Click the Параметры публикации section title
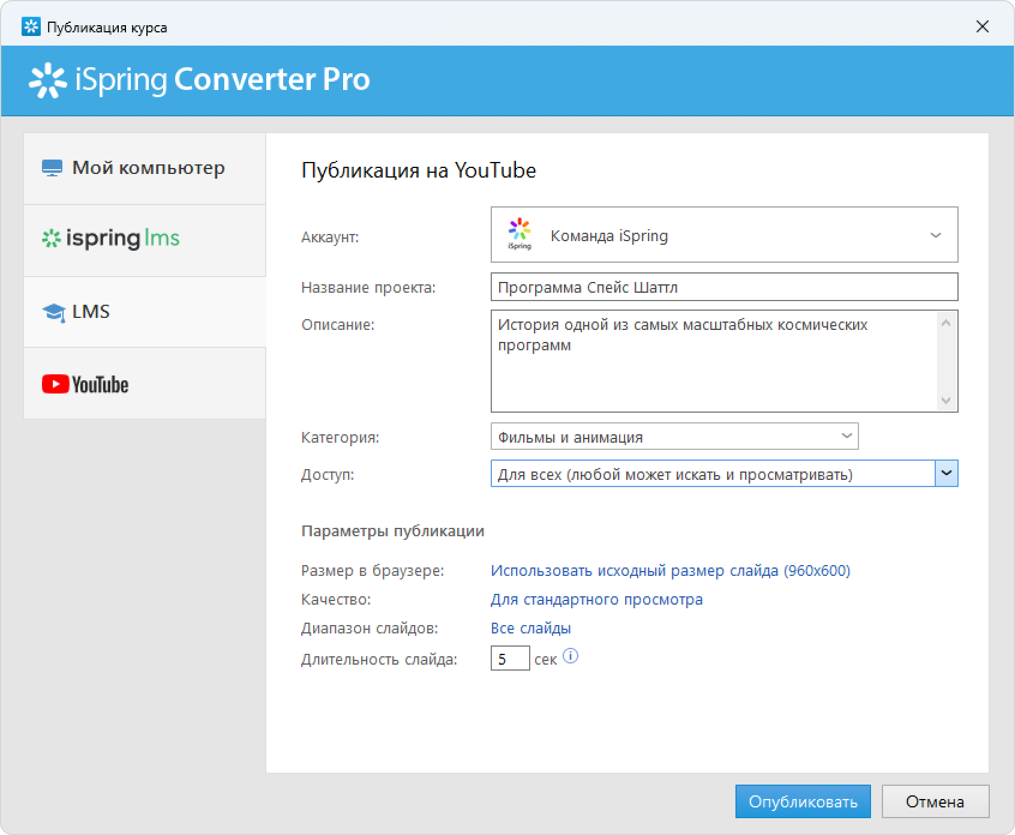Viewport: 1015px width, 835px height. point(392,531)
